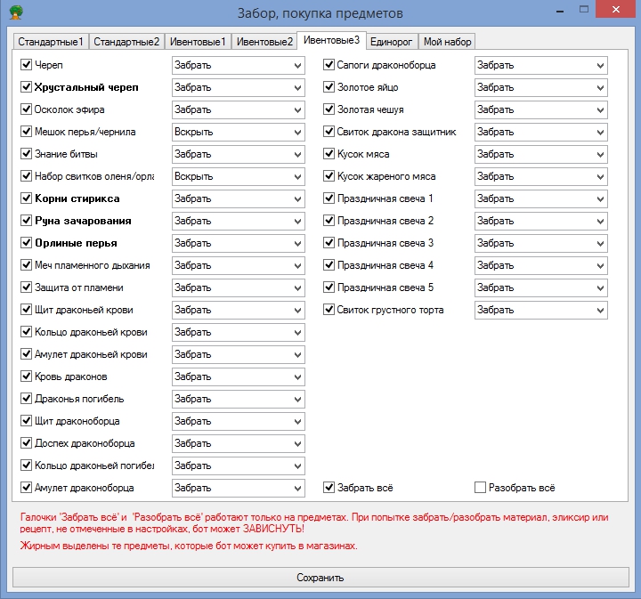This screenshot has height=599, width=641.
Task: Uncheck the Забрать всё checkbox
Action: coord(329,488)
